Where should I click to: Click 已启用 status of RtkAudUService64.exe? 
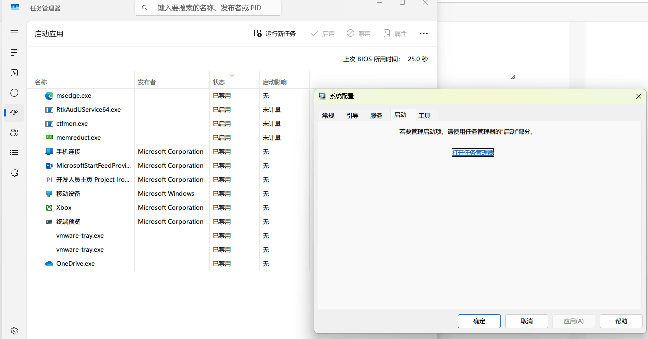coord(222,110)
